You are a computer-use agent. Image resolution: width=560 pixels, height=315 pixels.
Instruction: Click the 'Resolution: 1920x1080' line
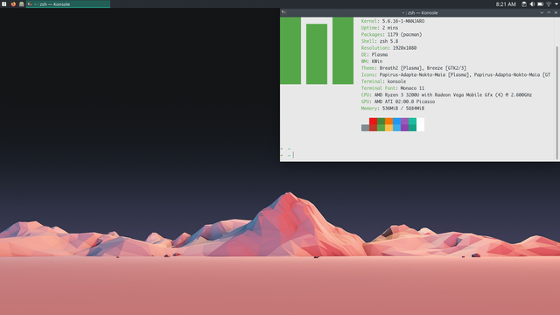pyautogui.click(x=388, y=48)
